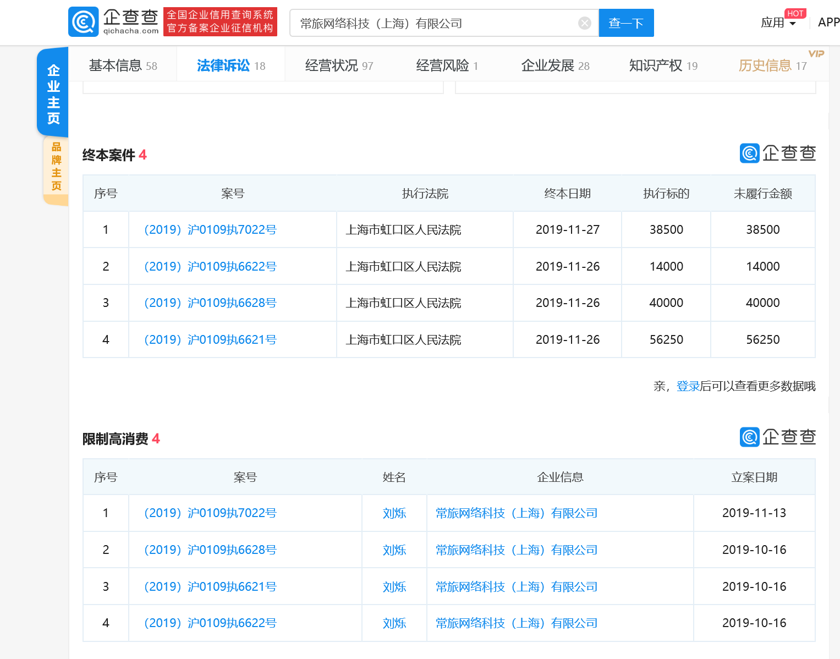
Task: Click the 限制高消费 section heading
Action: pos(121,439)
